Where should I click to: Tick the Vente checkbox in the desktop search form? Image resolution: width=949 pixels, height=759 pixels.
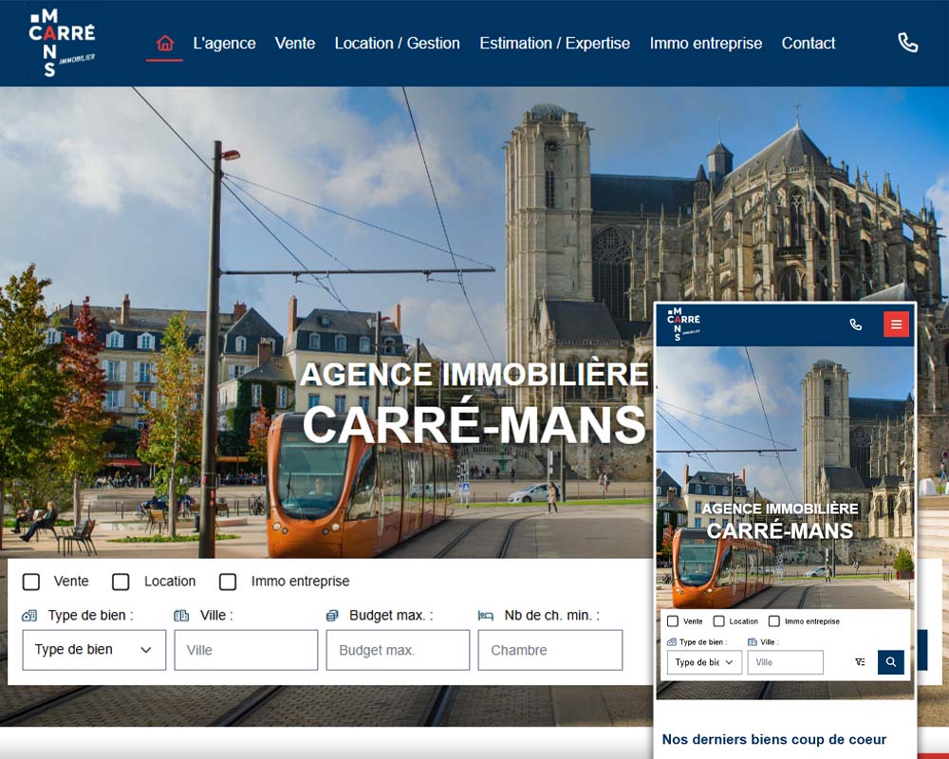31,582
